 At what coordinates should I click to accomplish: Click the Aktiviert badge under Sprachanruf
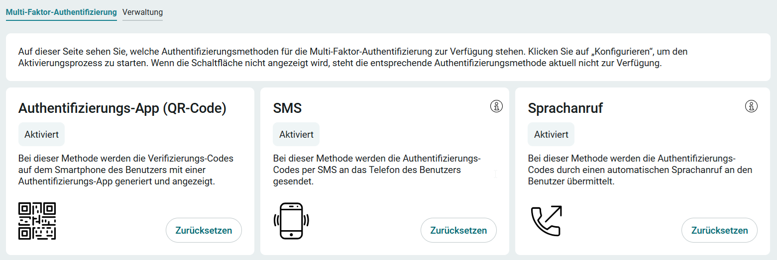click(551, 134)
